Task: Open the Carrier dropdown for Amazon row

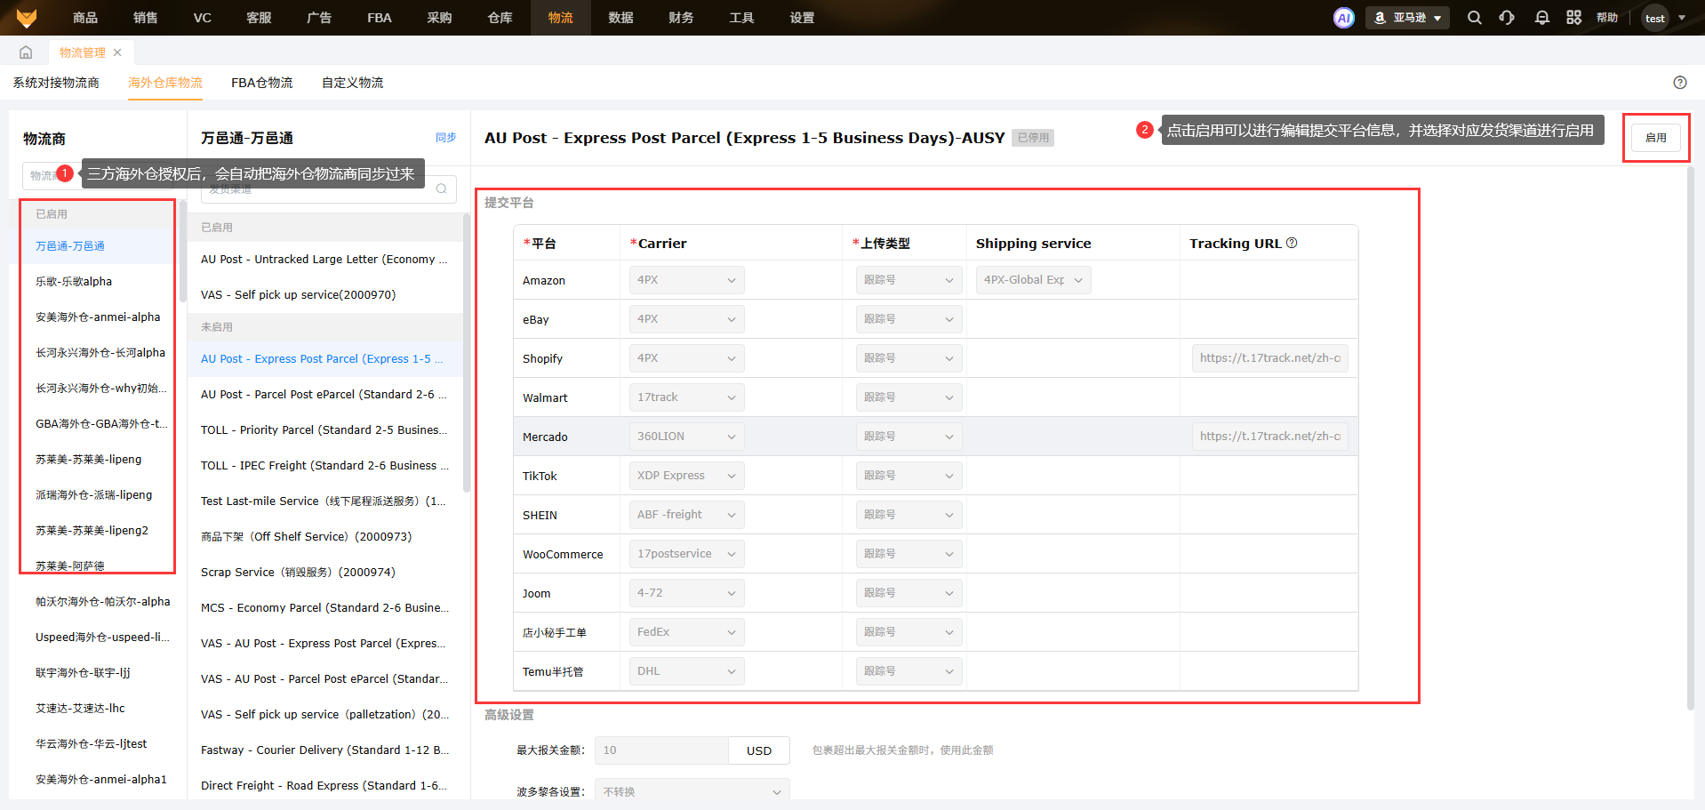Action: [x=685, y=280]
